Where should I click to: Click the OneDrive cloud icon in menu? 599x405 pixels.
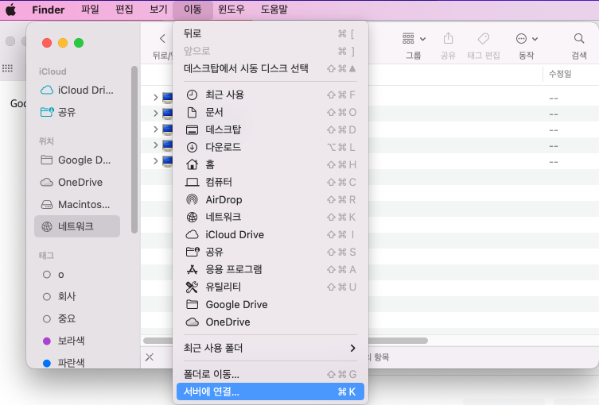[192, 322]
